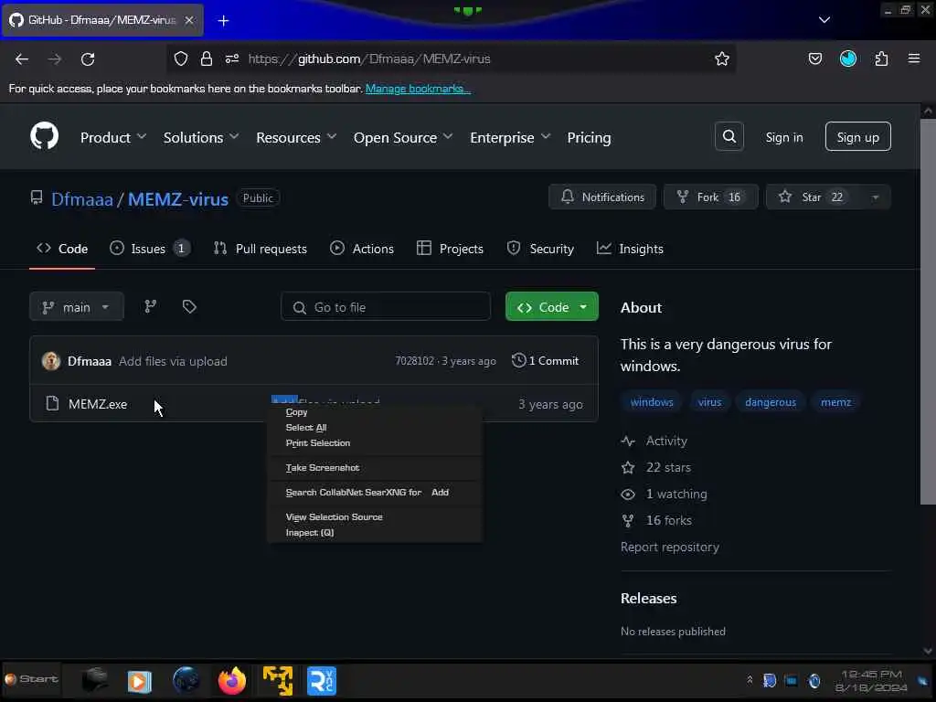Bookmark this page with the star icon
Viewport: 936px width, 702px height.
coord(722,58)
